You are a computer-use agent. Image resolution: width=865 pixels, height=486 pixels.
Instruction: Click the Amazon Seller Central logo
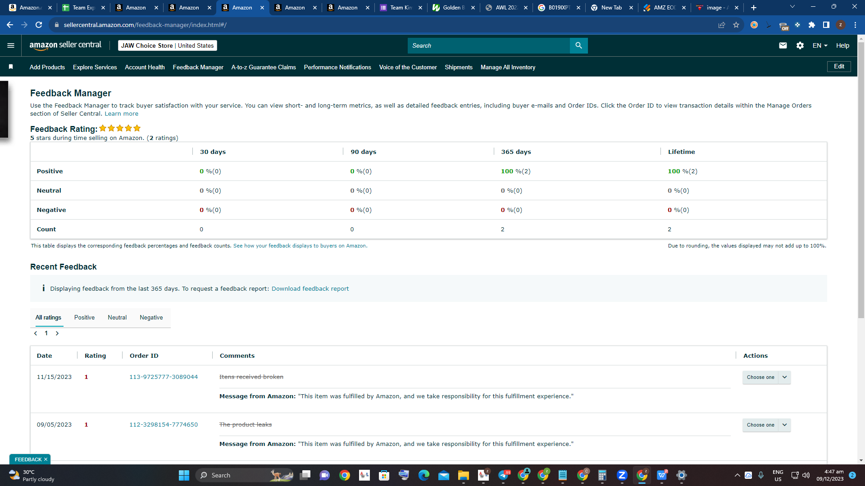pyautogui.click(x=65, y=45)
